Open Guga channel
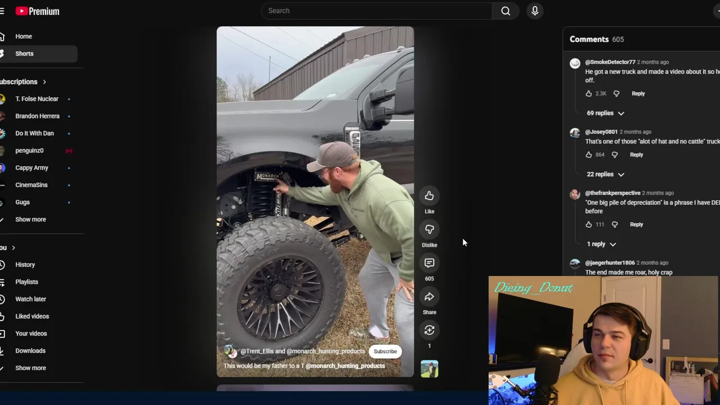This screenshot has width=720, height=405. point(22,202)
